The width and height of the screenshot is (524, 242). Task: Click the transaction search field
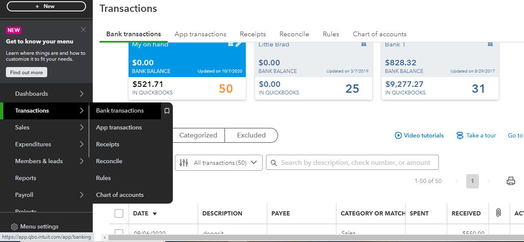pos(356,163)
